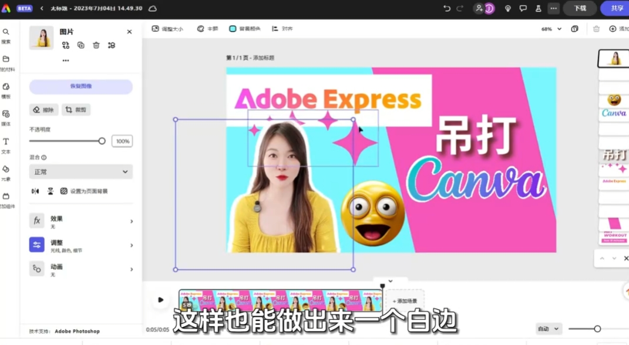Viewport: 629px width, 345px height.
Task: Click the Resize toolbar option
Action: pos(168,29)
